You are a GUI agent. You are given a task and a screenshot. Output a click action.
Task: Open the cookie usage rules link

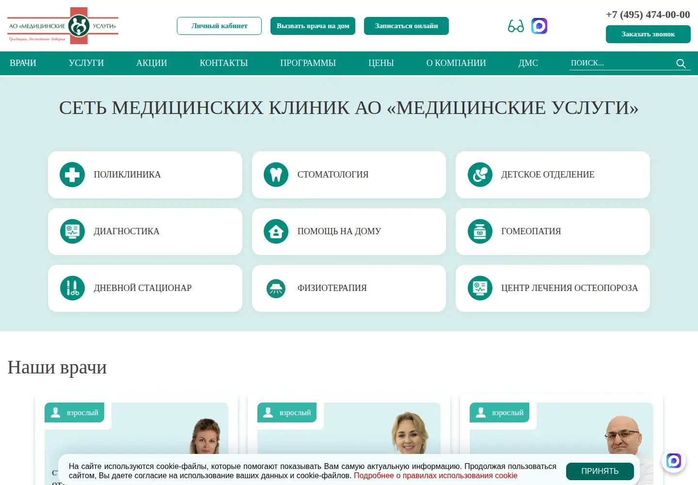click(435, 476)
